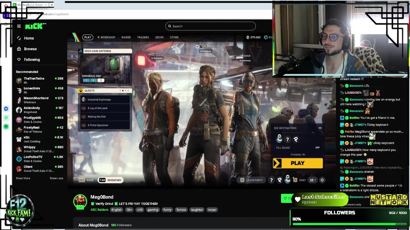Open the Waking the Grid quest
The height and width of the screenshot is (230, 410).
105,117
